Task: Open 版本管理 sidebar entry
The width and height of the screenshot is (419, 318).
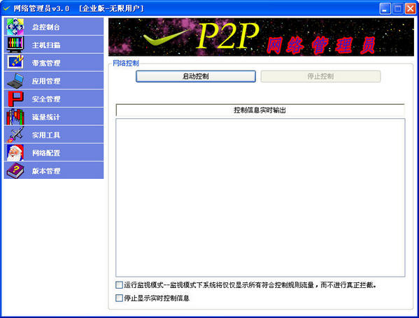Action: click(54, 171)
